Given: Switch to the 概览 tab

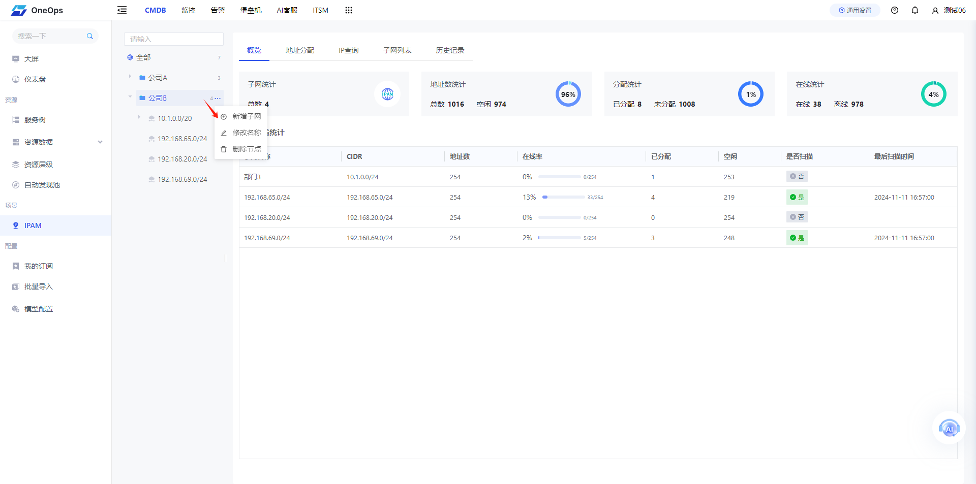Looking at the screenshot, I should (254, 50).
